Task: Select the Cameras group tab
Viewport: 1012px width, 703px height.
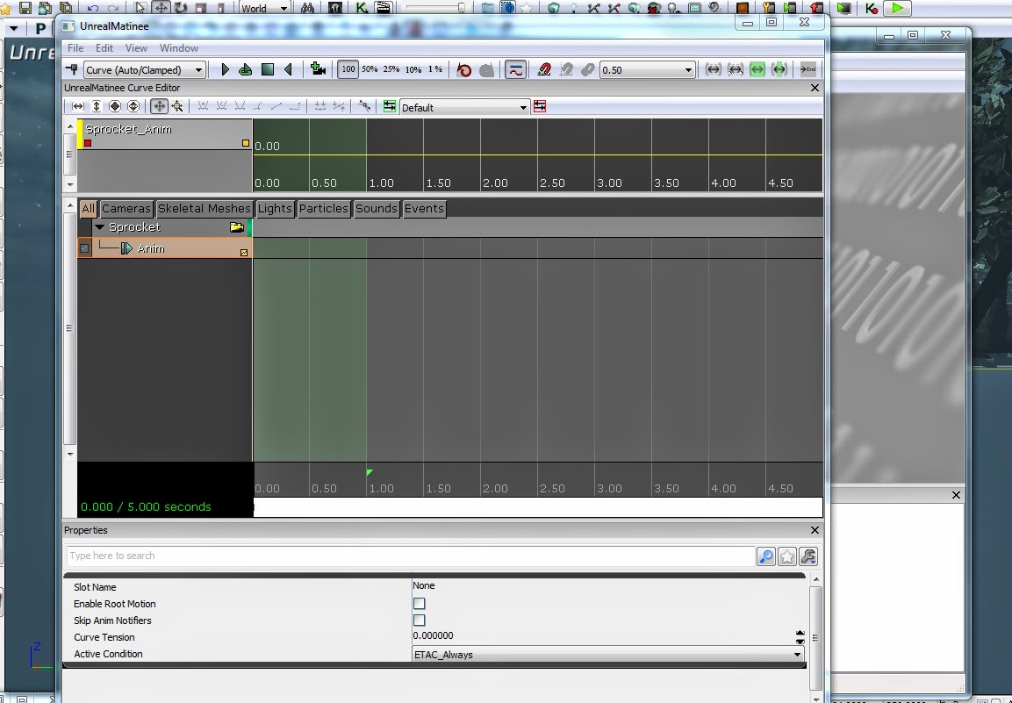Action: click(x=126, y=209)
